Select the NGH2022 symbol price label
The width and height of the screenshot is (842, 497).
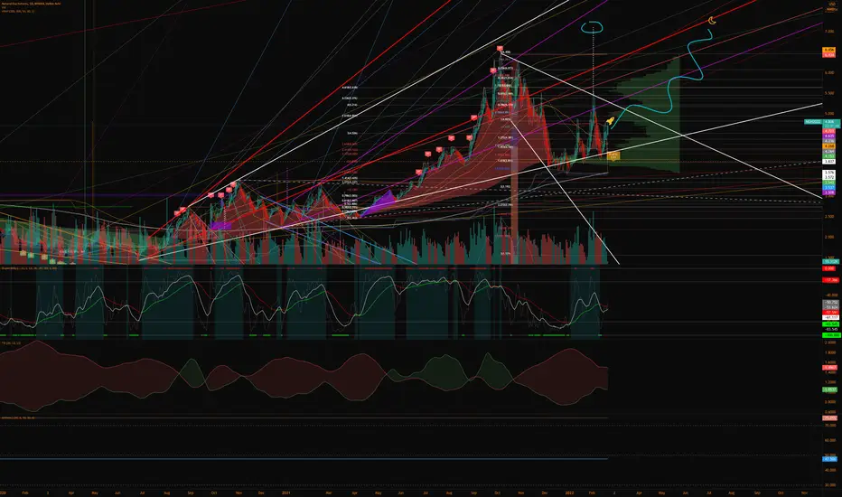(811, 122)
